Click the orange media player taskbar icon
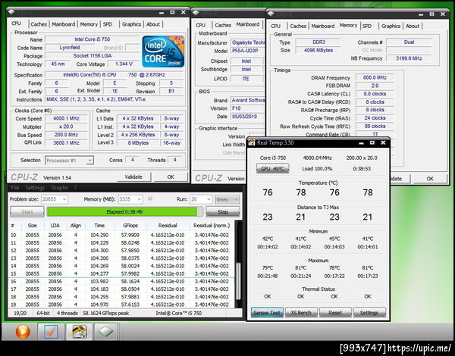 (x=23, y=332)
